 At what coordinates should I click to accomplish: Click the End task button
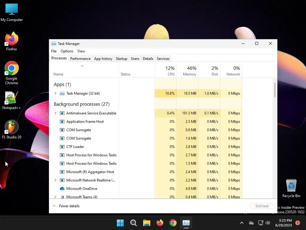pos(262,206)
